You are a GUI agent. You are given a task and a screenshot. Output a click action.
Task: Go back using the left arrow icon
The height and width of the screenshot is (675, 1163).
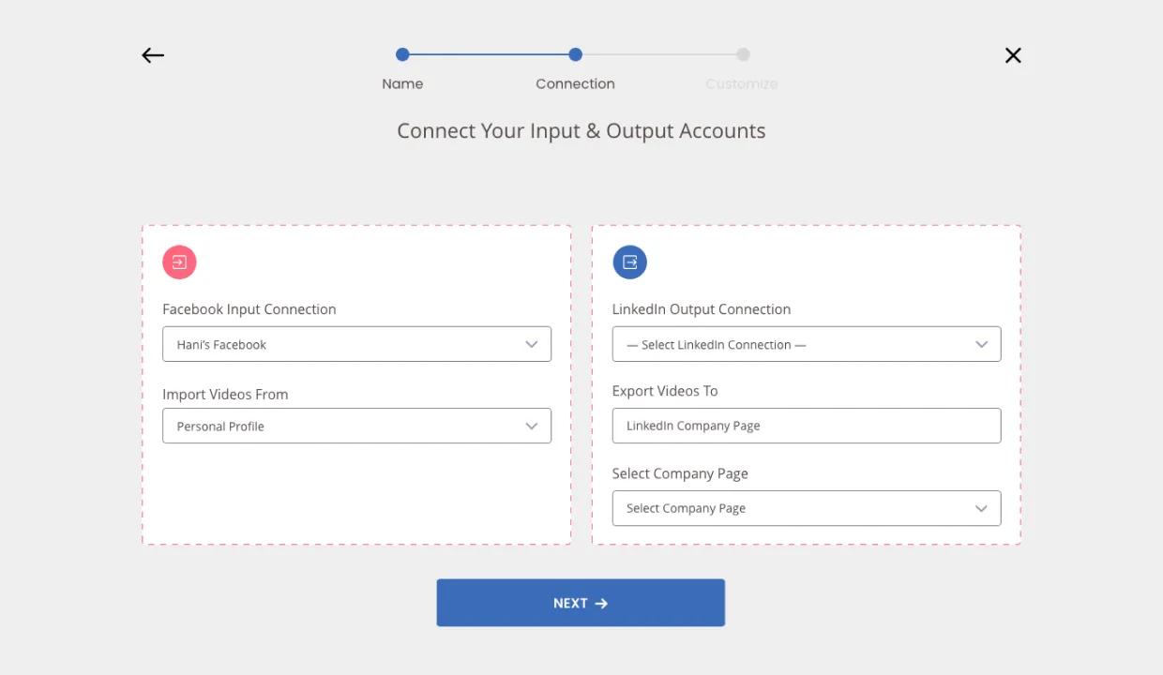click(153, 55)
